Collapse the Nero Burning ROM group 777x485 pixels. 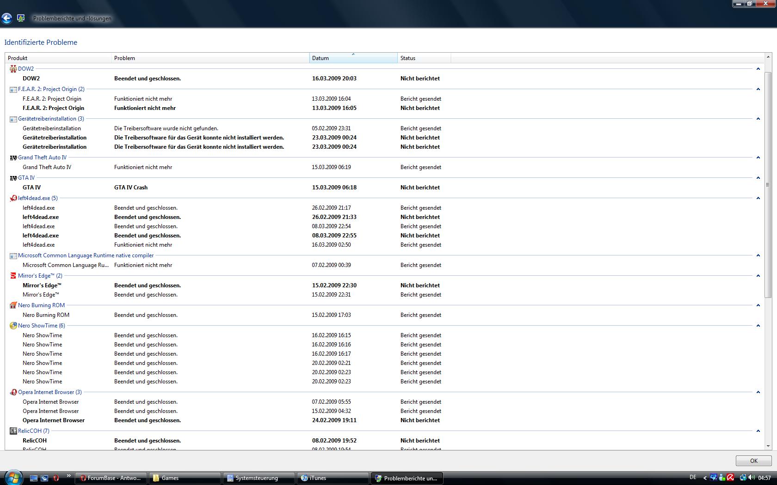pyautogui.click(x=758, y=305)
